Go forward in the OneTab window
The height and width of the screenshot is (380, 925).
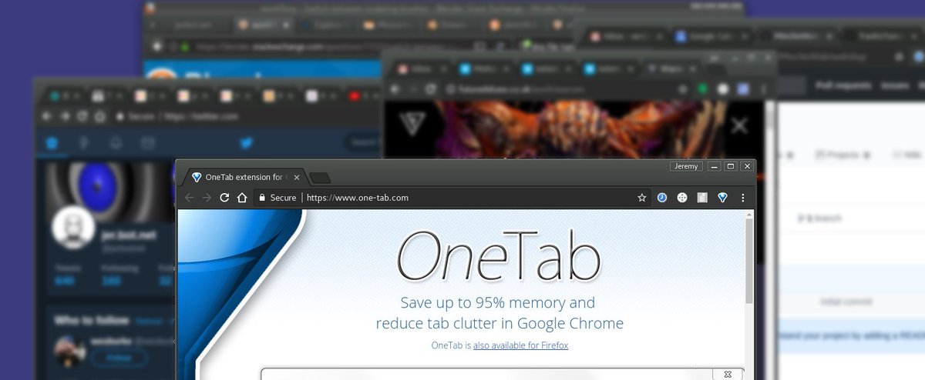click(207, 198)
